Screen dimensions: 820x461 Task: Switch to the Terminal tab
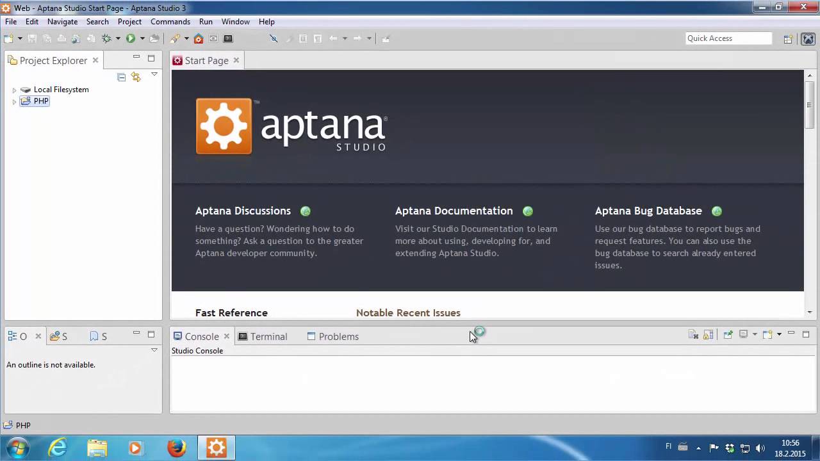click(x=263, y=336)
